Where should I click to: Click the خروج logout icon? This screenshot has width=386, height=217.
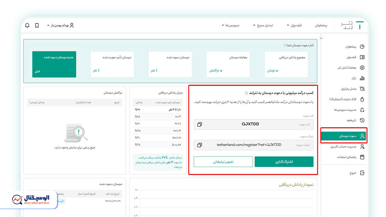coord(362,173)
